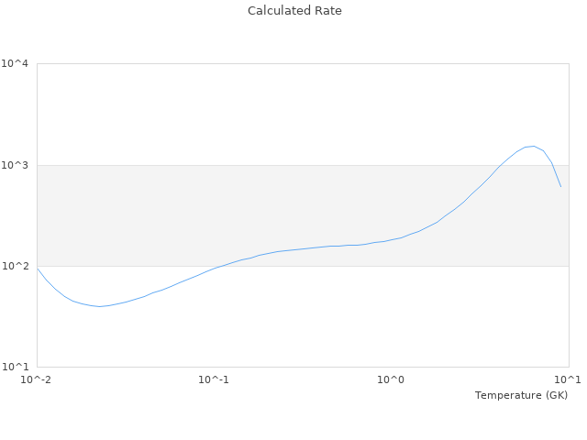Click the peak of the blue rate curve
587x440 pixels.
coord(534,146)
